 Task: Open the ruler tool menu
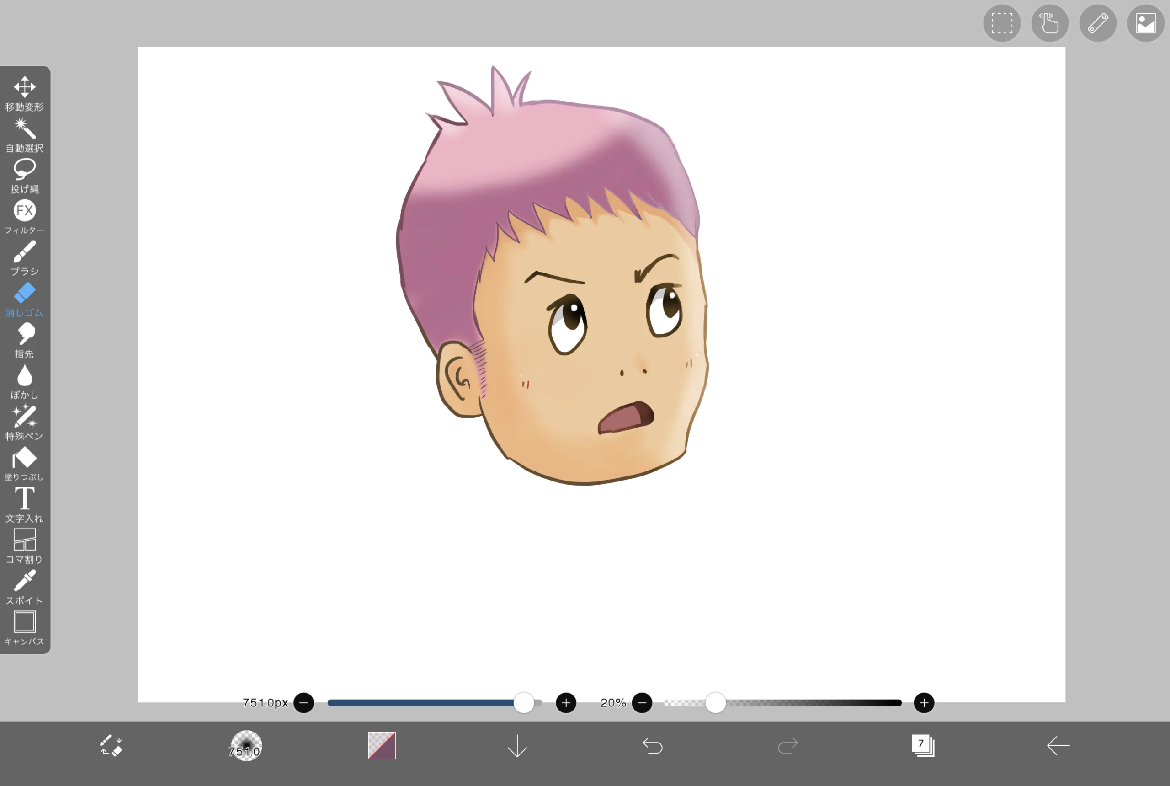[x=1097, y=23]
